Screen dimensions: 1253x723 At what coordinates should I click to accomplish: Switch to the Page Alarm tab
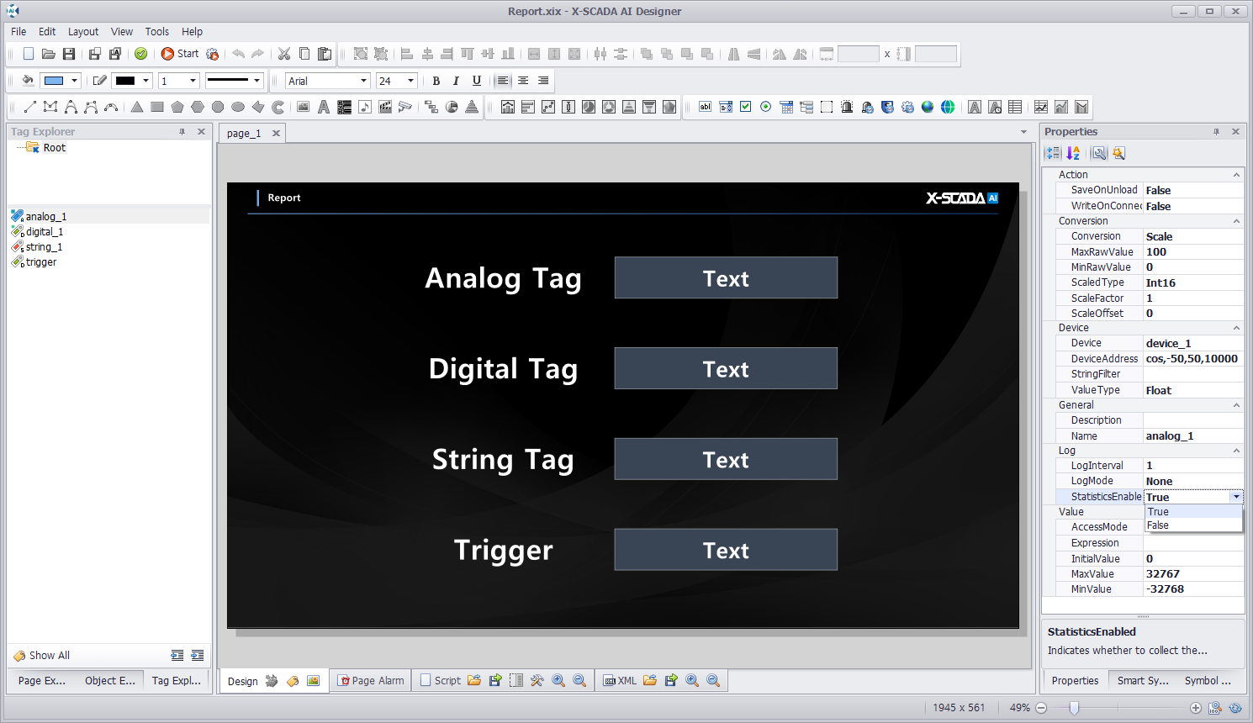[371, 680]
